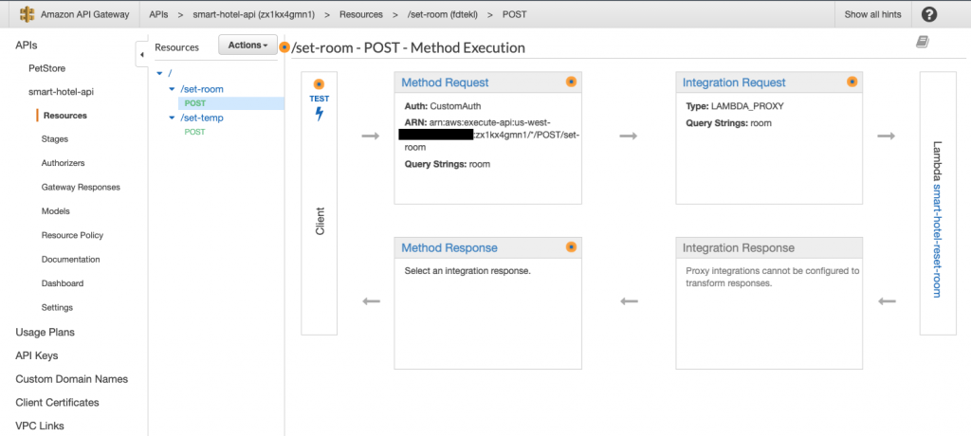
Task: Click smart-hotel-api breadcrumb link
Action: tap(252, 14)
